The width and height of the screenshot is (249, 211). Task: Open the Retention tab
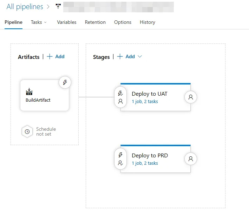pyautogui.click(x=95, y=22)
